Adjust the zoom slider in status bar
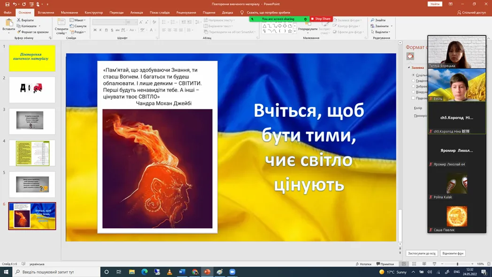Viewport: 492px width, 277px height. (457, 264)
